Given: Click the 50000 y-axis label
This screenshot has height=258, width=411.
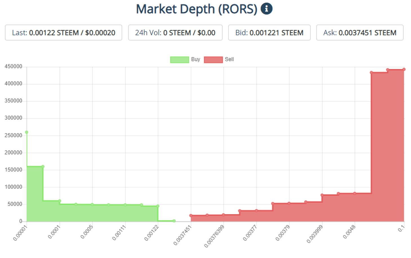Looking at the screenshot, I should point(15,204).
